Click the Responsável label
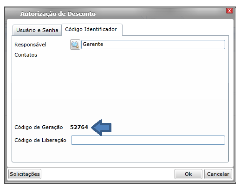The height and width of the screenshot is (187, 240). 30,45
